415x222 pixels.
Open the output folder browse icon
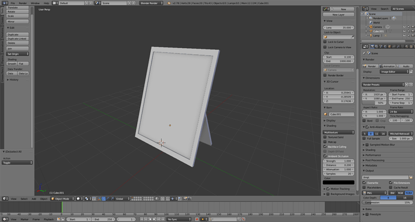click(x=411, y=177)
